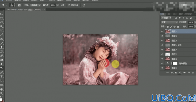The image size is (196, 102).
Task: Click the add layer style fx icon
Action: click(172, 72)
